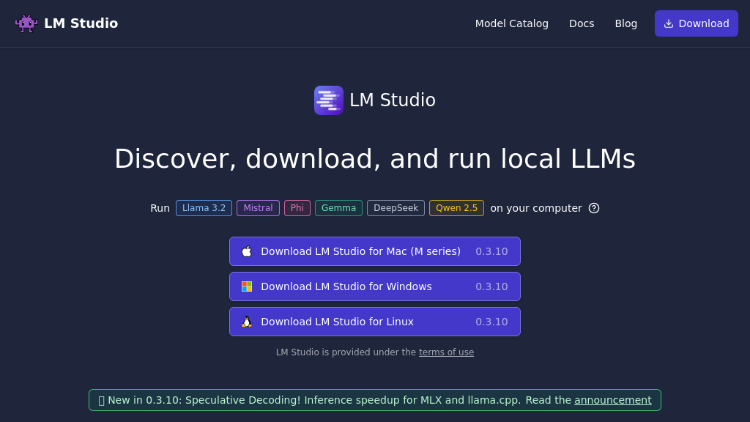Select the Phi tag
750x422 pixels.
pos(297,208)
